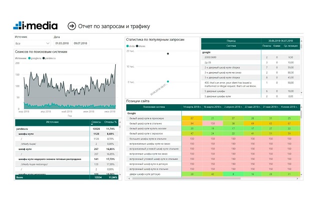Click the 14 марта 2018 column header

(x=192, y=107)
